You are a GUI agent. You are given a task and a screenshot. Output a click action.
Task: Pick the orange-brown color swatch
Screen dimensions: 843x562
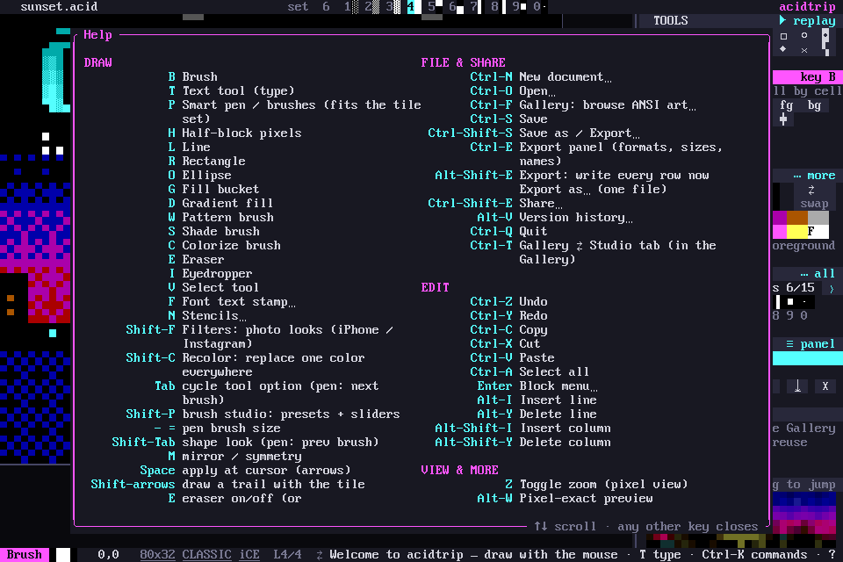(797, 218)
